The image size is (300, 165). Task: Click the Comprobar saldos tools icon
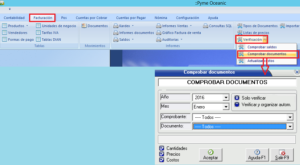[241, 47]
